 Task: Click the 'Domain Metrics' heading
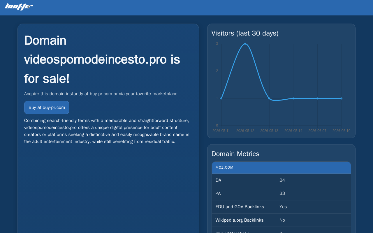point(235,154)
